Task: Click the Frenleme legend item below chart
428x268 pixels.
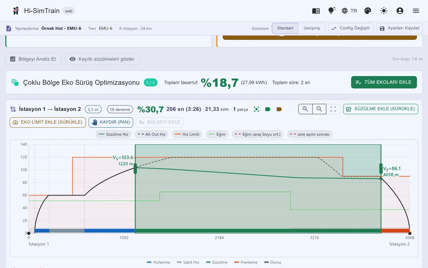Action: [x=246, y=262]
